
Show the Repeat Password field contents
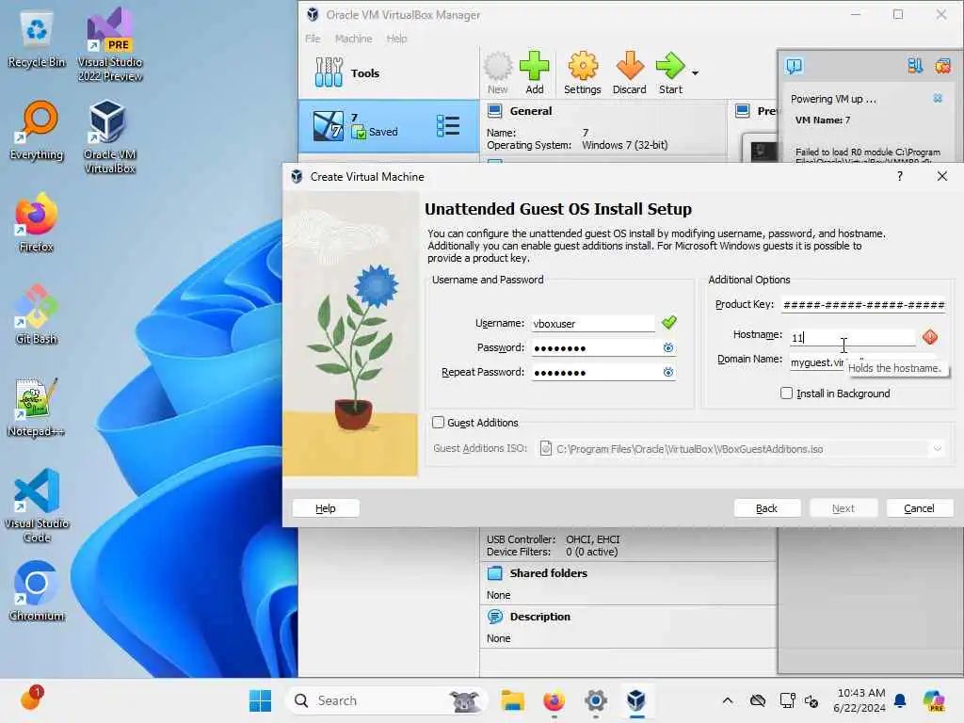coord(668,372)
